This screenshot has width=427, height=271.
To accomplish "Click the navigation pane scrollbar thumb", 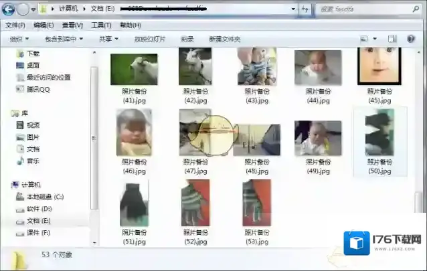I will point(94,138).
